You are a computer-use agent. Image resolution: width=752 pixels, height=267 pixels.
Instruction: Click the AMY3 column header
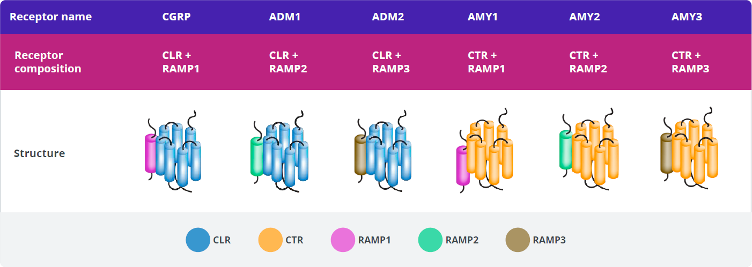click(687, 17)
